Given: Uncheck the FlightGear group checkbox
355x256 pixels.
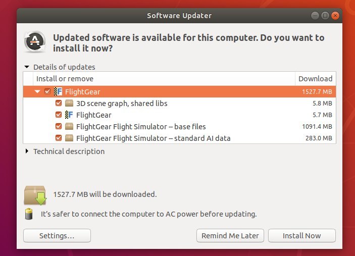Looking at the screenshot, I should pyautogui.click(x=47, y=91).
